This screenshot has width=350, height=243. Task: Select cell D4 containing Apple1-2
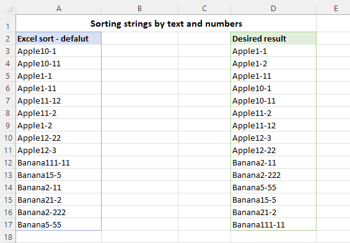click(273, 63)
